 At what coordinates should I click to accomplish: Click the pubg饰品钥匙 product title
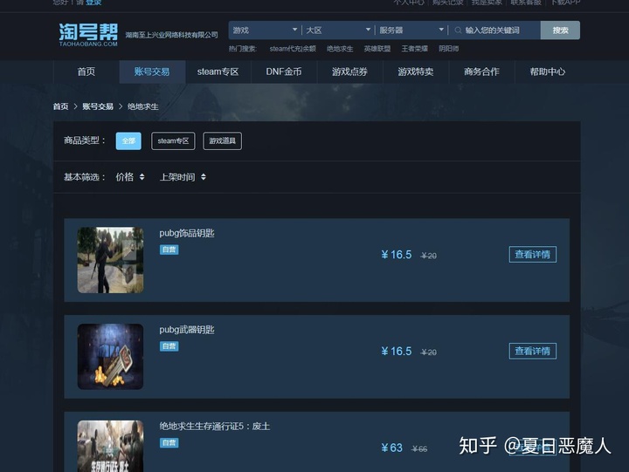pos(187,233)
